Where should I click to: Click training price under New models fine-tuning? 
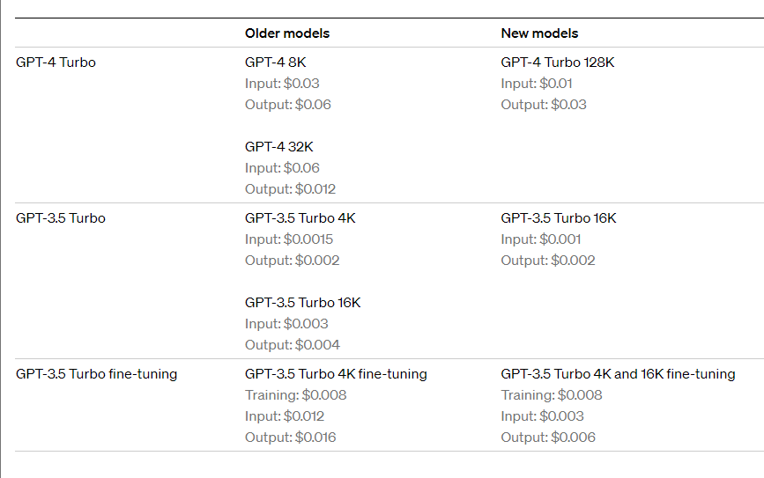click(x=580, y=395)
